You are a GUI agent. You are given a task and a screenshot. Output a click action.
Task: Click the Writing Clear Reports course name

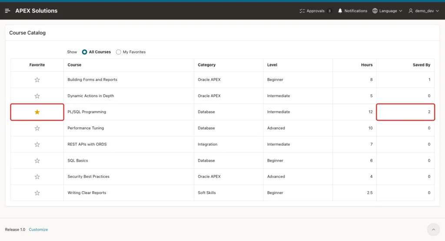[x=87, y=192]
